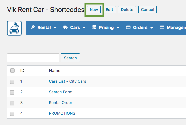Image resolution: width=186 pixels, height=125 pixels.
Task: Click the Search button
Action: click(x=70, y=58)
